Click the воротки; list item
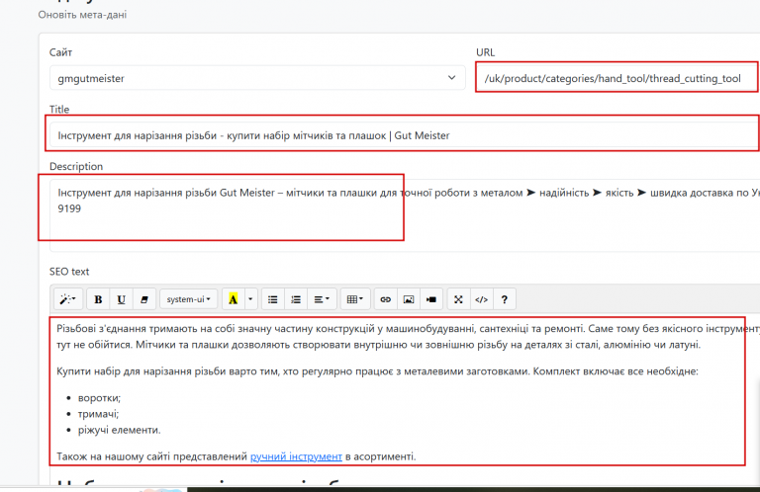Viewport: 760px width, 492px height. (99, 398)
